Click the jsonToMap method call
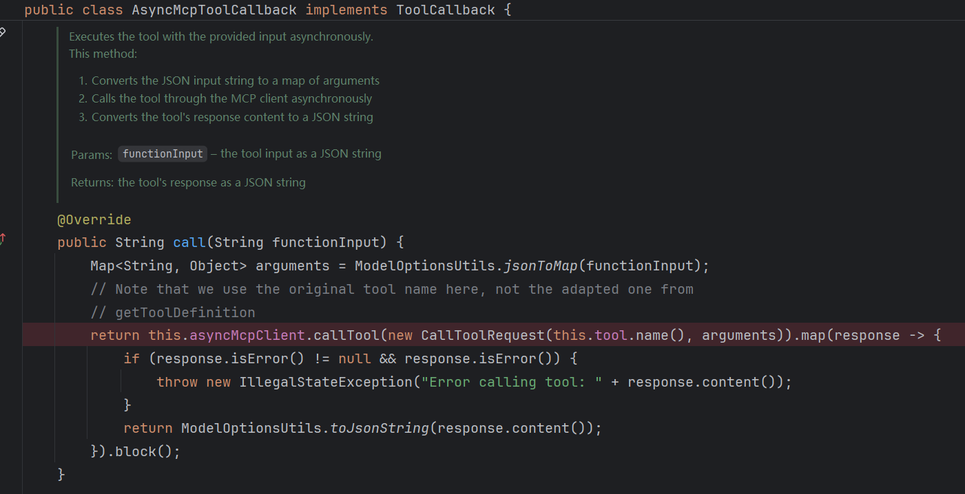Image resolution: width=965 pixels, height=494 pixels. tap(541, 266)
